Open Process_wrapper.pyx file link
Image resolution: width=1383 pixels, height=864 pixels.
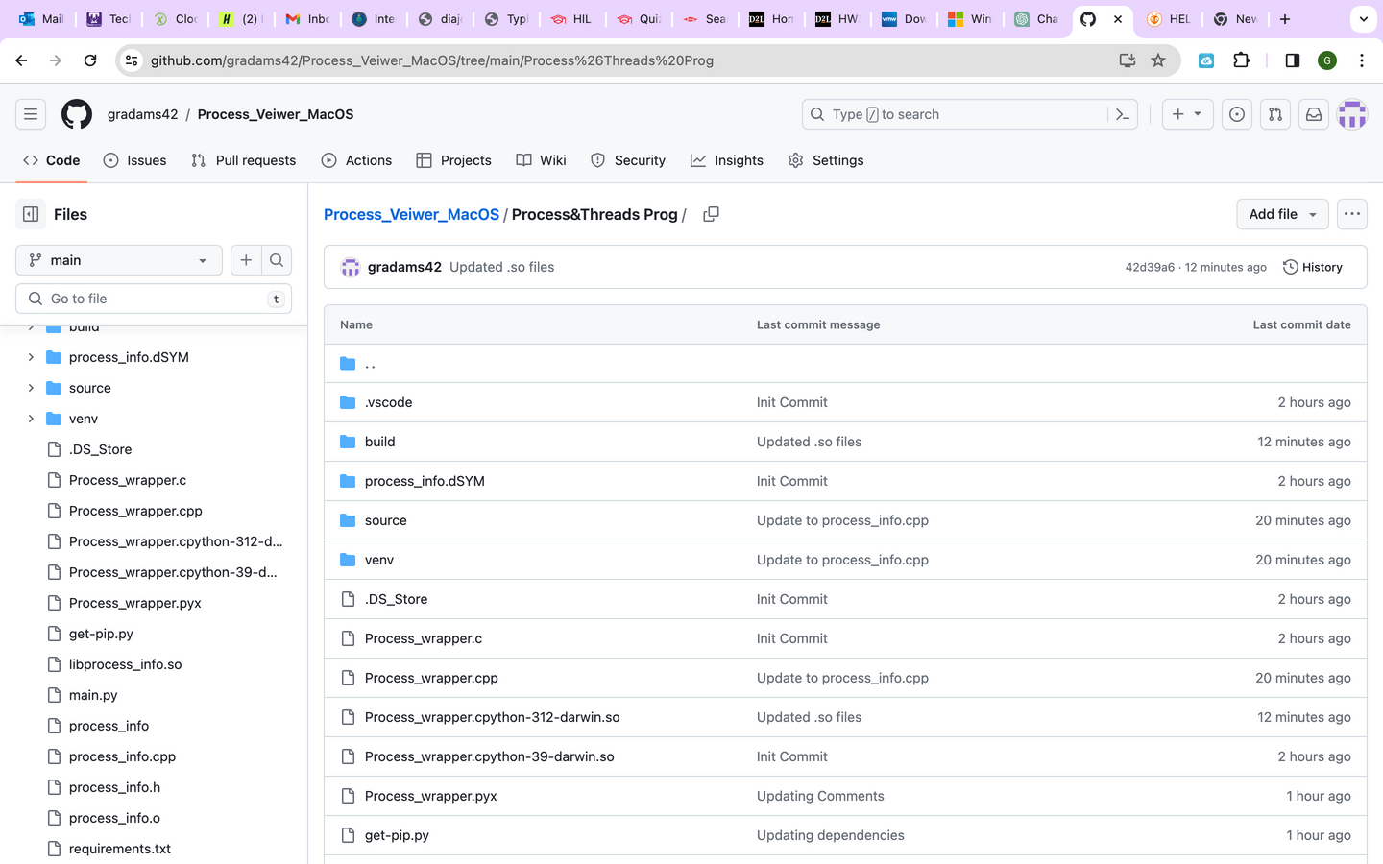tap(430, 796)
